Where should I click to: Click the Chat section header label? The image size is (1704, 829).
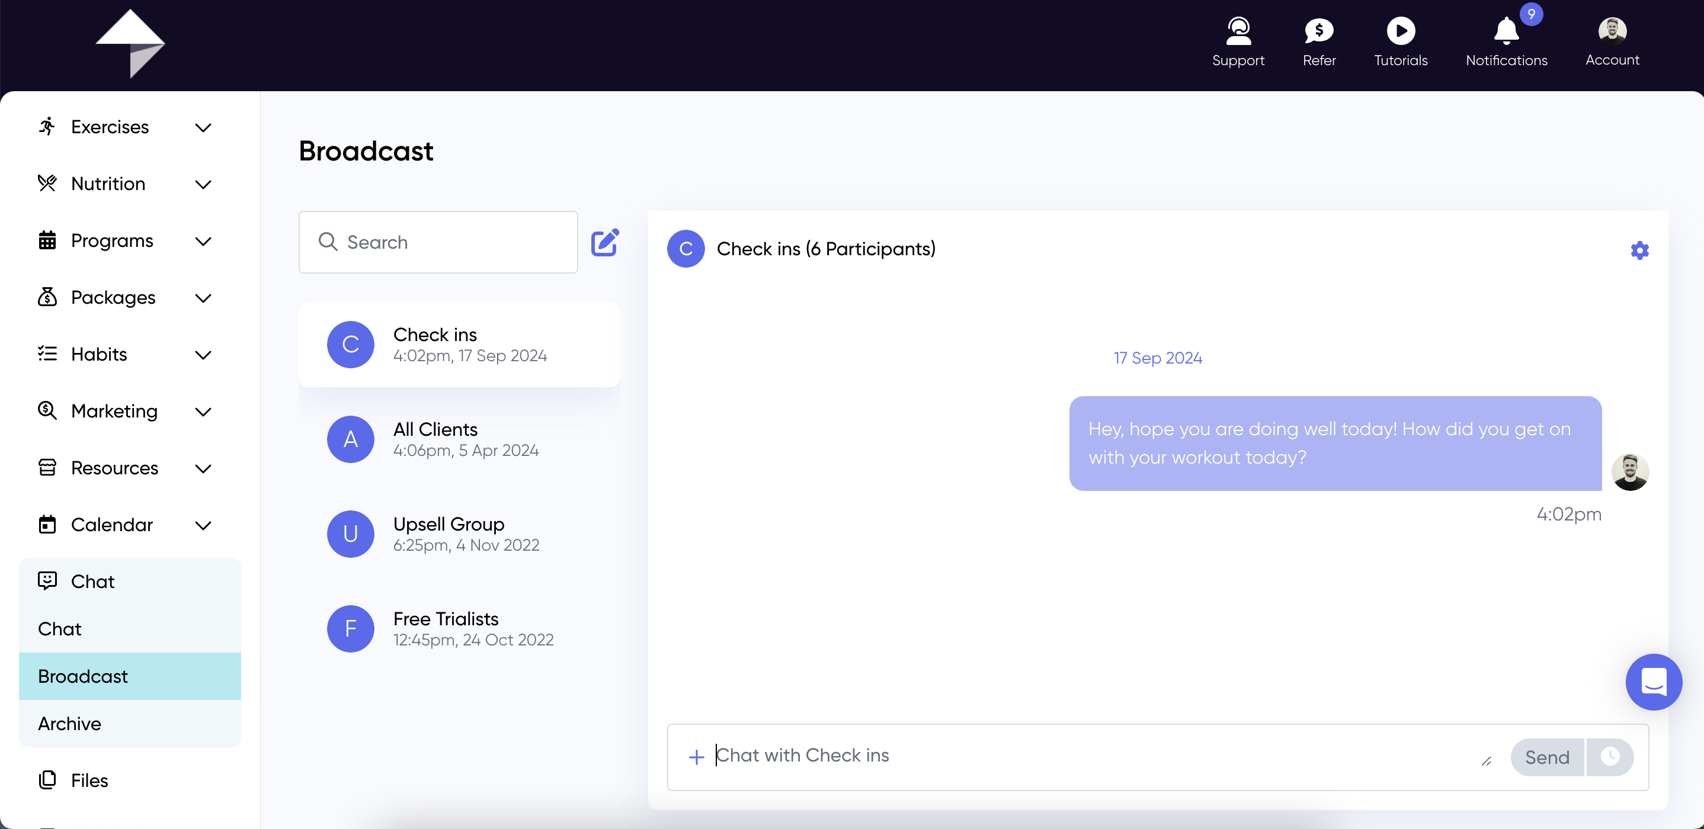click(92, 581)
